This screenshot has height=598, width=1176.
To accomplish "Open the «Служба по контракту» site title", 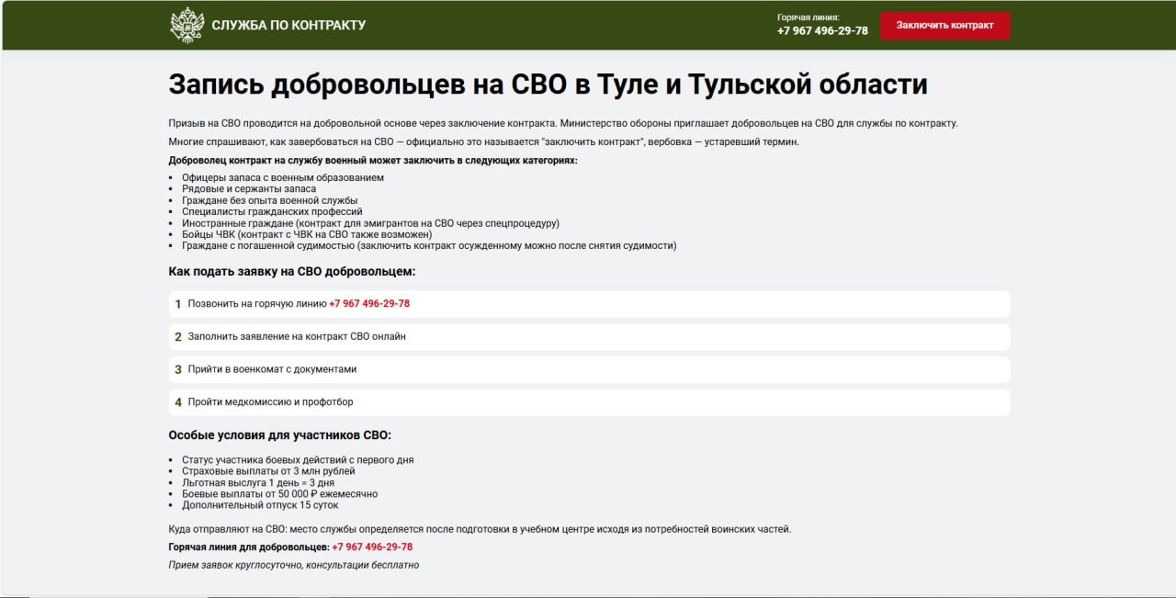I will coord(288,25).
